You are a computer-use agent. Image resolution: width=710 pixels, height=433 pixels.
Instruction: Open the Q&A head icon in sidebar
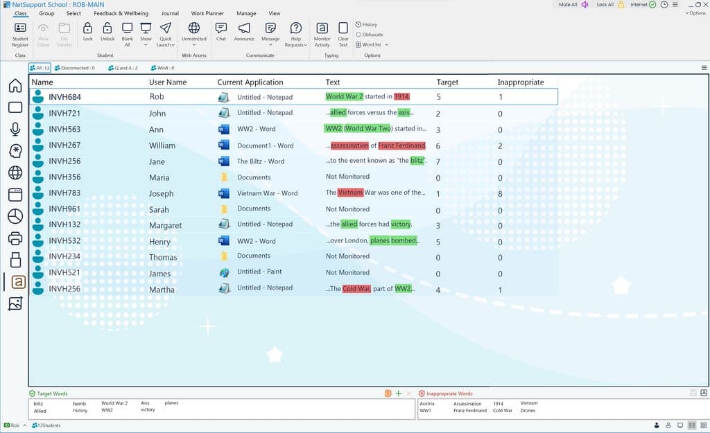[15, 150]
